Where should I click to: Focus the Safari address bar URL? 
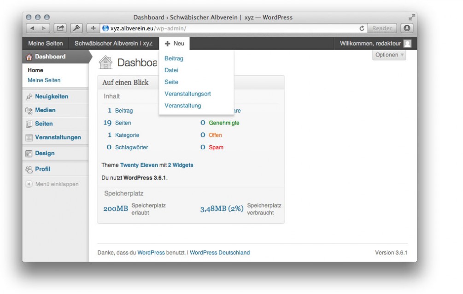(x=148, y=28)
